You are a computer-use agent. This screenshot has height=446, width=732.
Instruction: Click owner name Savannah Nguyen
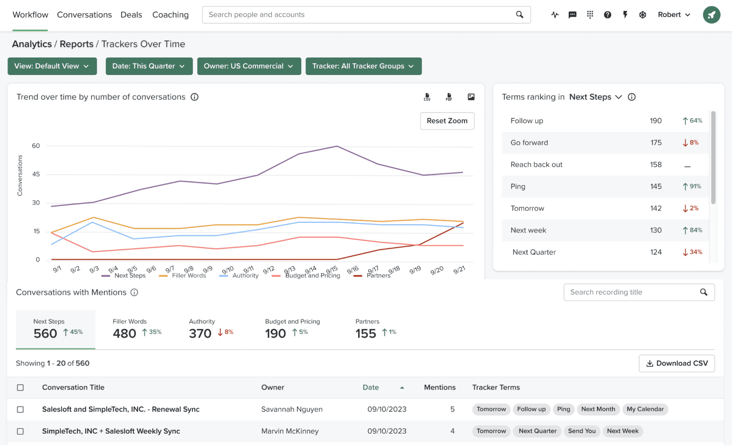click(x=292, y=409)
